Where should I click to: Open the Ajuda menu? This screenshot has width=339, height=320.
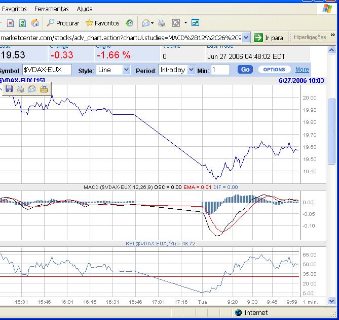pyautogui.click(x=85, y=9)
